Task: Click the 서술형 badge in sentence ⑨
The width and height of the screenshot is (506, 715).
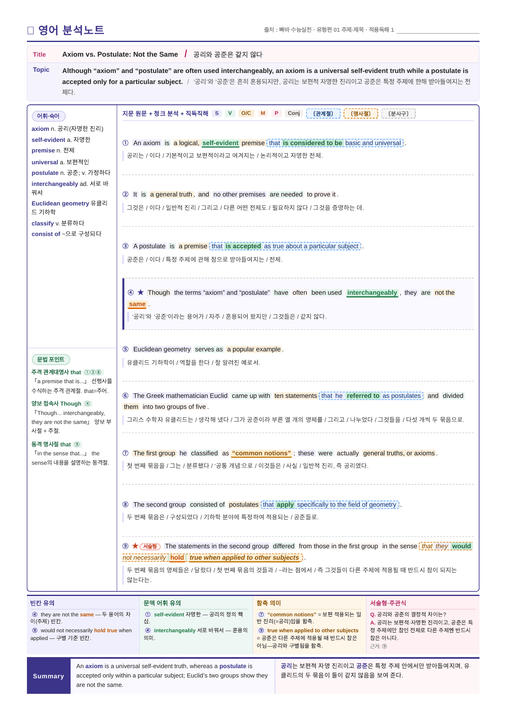Action: pyautogui.click(x=150, y=546)
